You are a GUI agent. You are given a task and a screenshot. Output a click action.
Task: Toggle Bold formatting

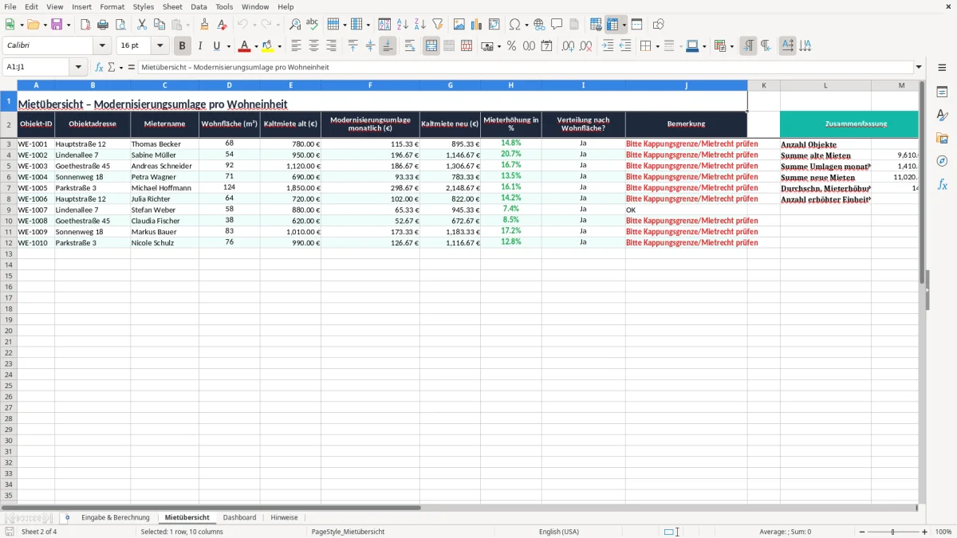click(x=183, y=46)
